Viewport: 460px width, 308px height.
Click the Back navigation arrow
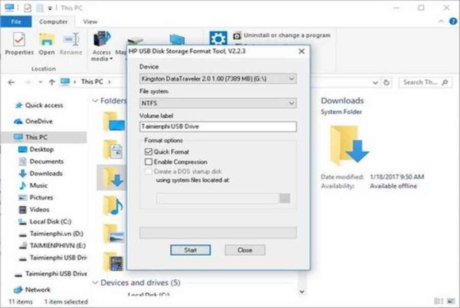pos(11,82)
